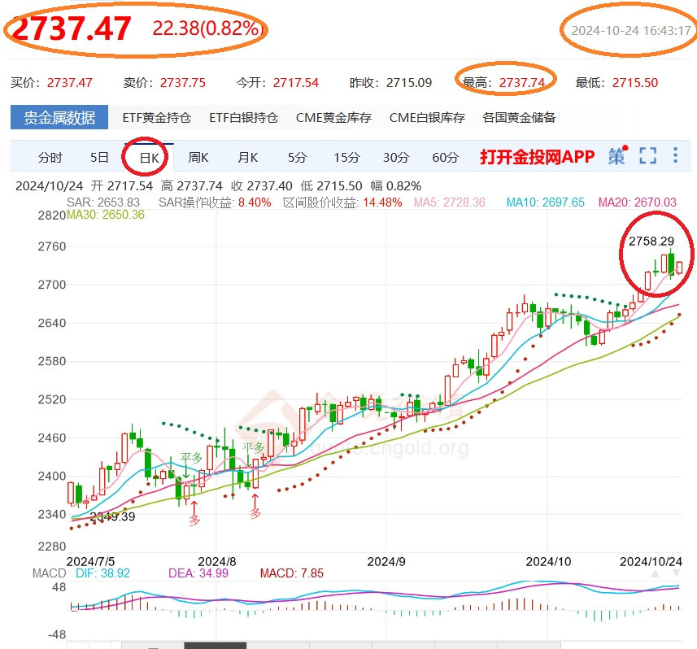Select the 5日 five-day view
Image resolution: width=697 pixels, height=649 pixels.
[98, 158]
